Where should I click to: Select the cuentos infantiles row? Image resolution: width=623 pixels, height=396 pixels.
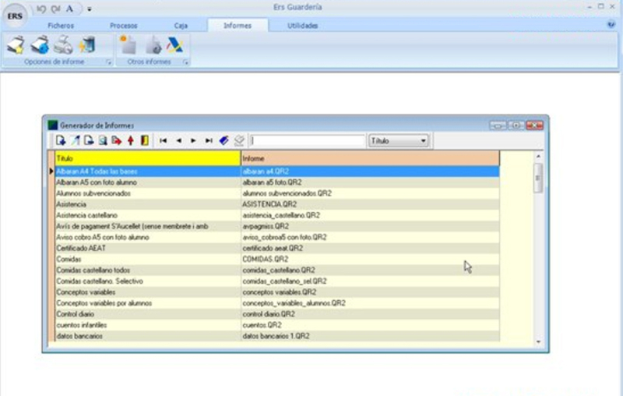tap(277, 325)
